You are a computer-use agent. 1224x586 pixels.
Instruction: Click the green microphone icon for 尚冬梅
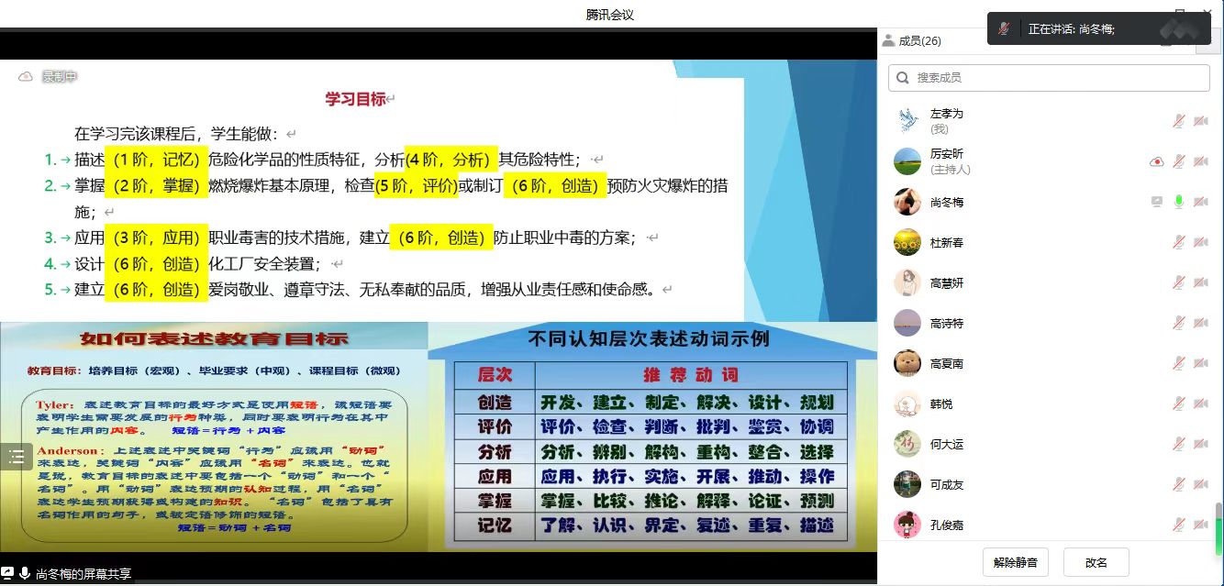tap(1179, 202)
